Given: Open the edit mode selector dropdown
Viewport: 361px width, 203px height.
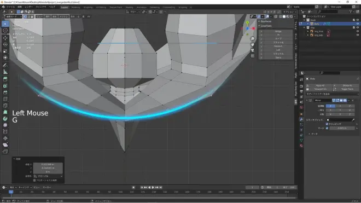Looking at the screenshot, I should (x=13, y=16).
